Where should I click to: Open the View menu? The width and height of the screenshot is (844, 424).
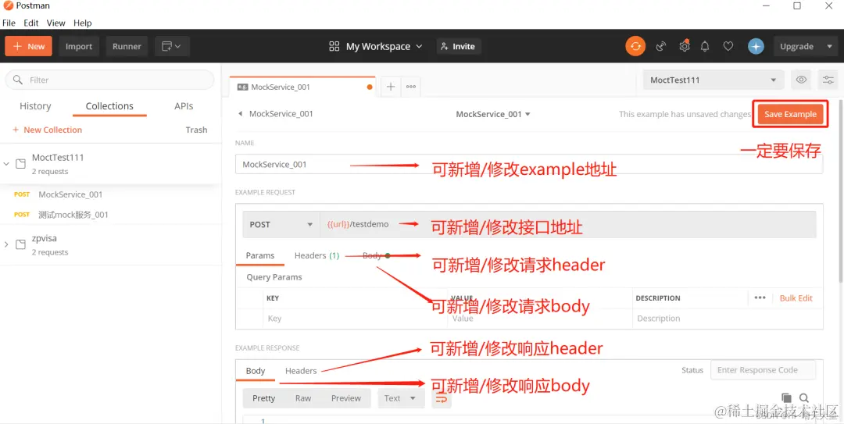(56, 23)
